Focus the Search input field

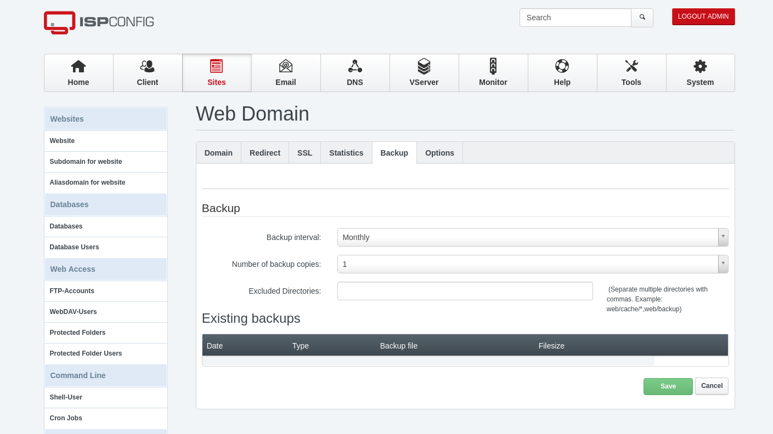coord(575,18)
